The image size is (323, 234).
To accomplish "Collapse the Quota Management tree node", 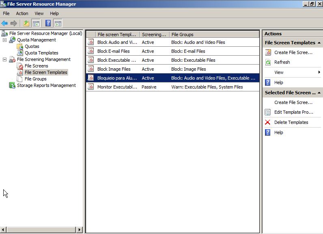I will pyautogui.click(x=4, y=40).
